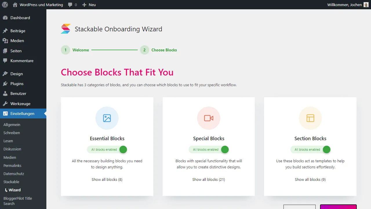Open the Plugins menu
Screen dimensions: 371x209
23,84
